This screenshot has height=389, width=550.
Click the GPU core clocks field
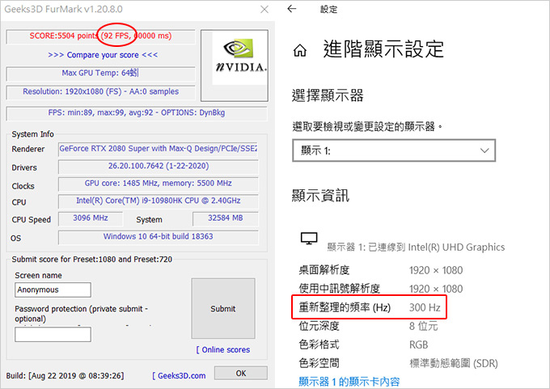[x=159, y=184]
